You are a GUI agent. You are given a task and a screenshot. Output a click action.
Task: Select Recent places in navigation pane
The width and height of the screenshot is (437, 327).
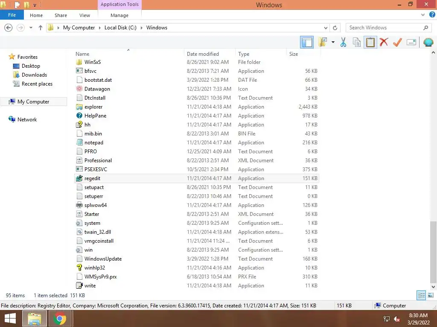(37, 84)
